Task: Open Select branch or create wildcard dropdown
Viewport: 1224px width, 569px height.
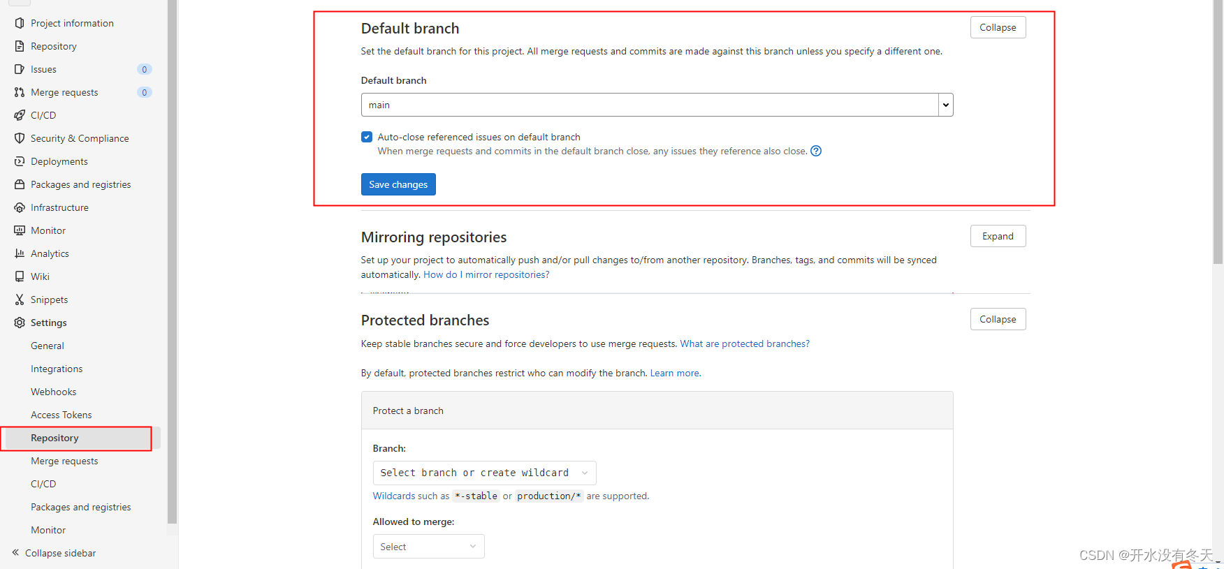Action: (x=484, y=473)
